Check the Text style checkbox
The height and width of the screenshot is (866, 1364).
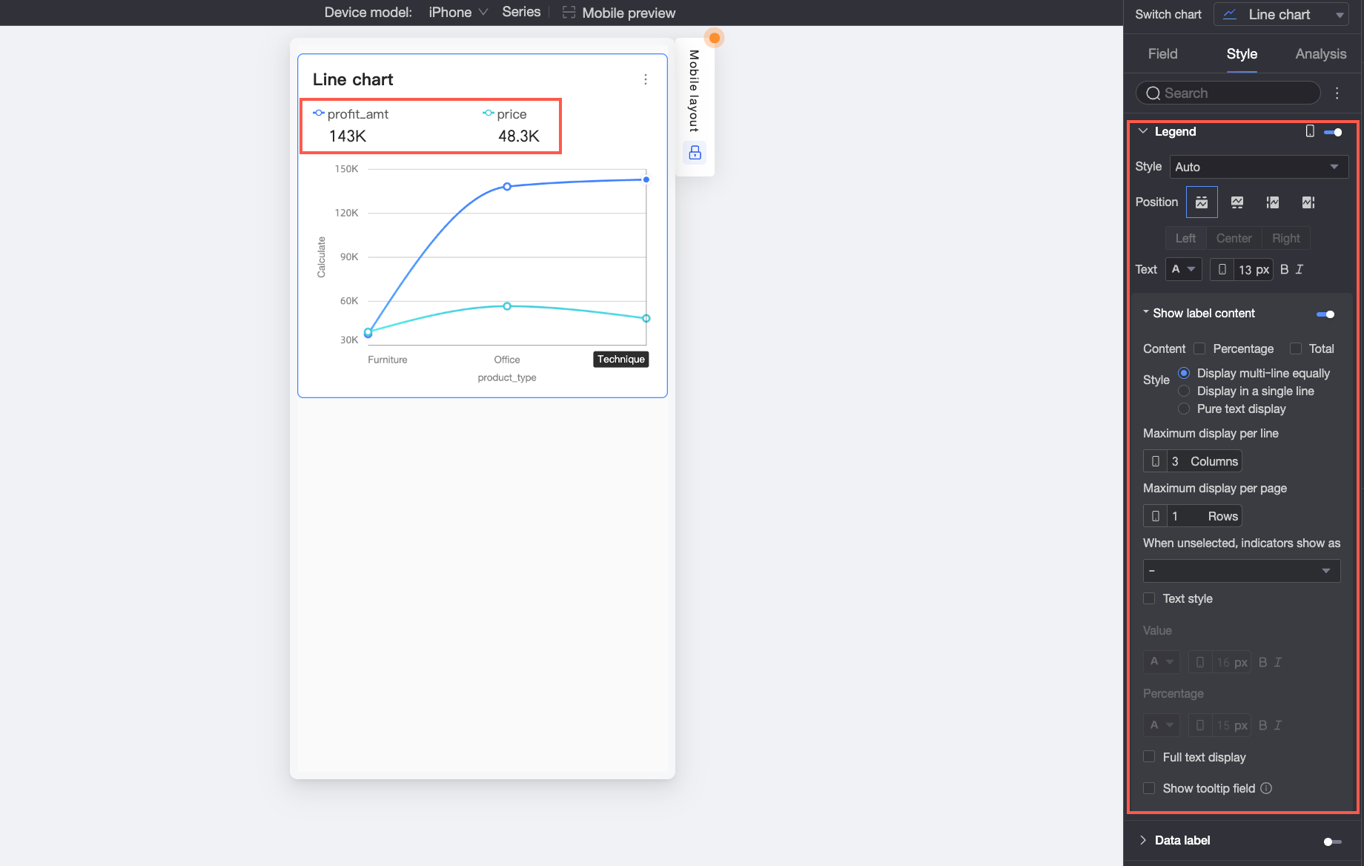point(1149,598)
